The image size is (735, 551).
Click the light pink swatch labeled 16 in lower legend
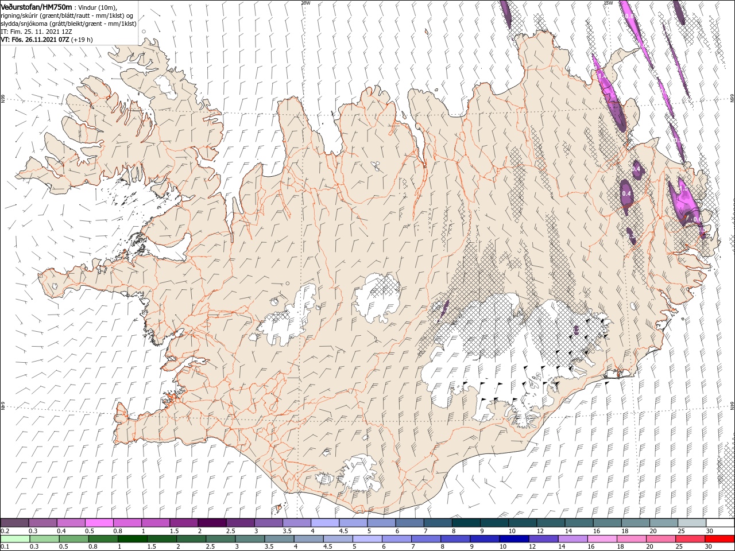coord(602,539)
